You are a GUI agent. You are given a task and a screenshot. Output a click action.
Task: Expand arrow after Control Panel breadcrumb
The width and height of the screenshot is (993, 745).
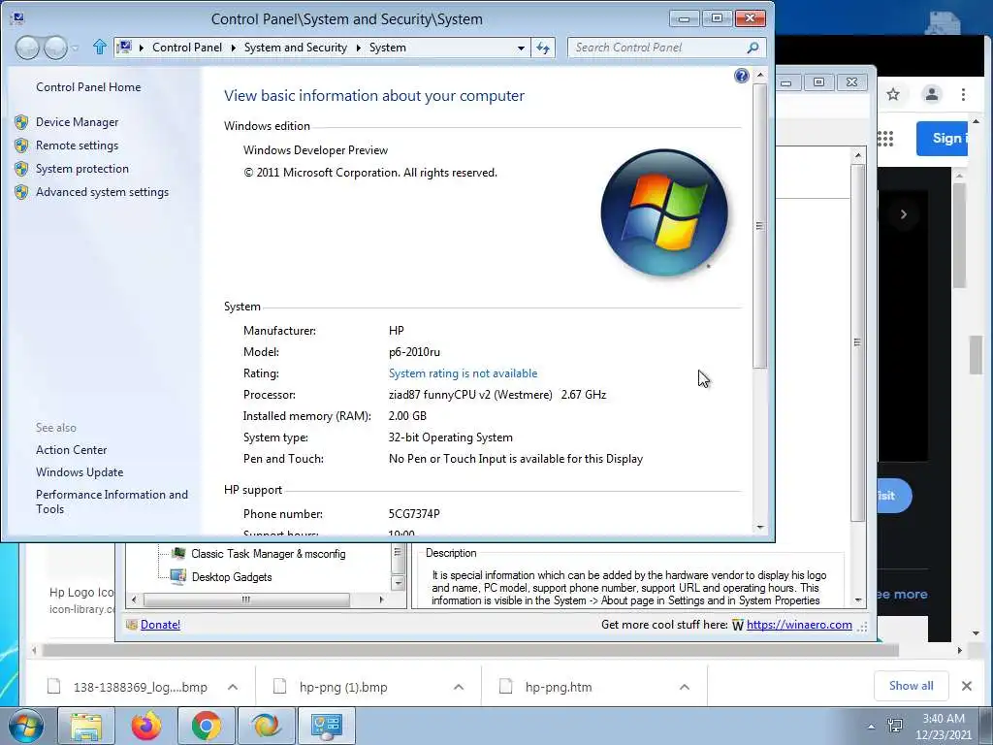tap(233, 48)
